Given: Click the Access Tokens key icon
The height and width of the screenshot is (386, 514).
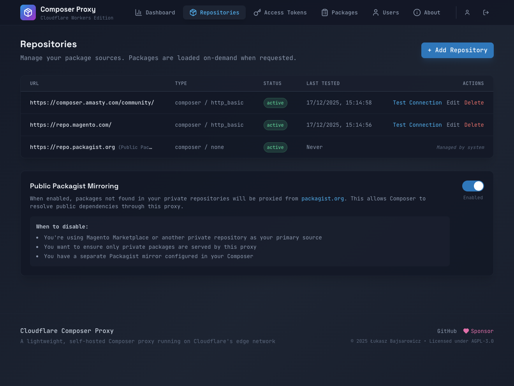Looking at the screenshot, I should coord(257,12).
